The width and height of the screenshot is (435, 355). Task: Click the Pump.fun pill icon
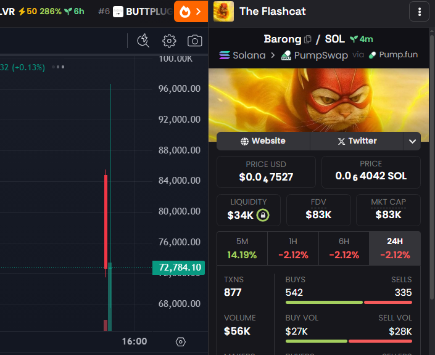click(372, 55)
